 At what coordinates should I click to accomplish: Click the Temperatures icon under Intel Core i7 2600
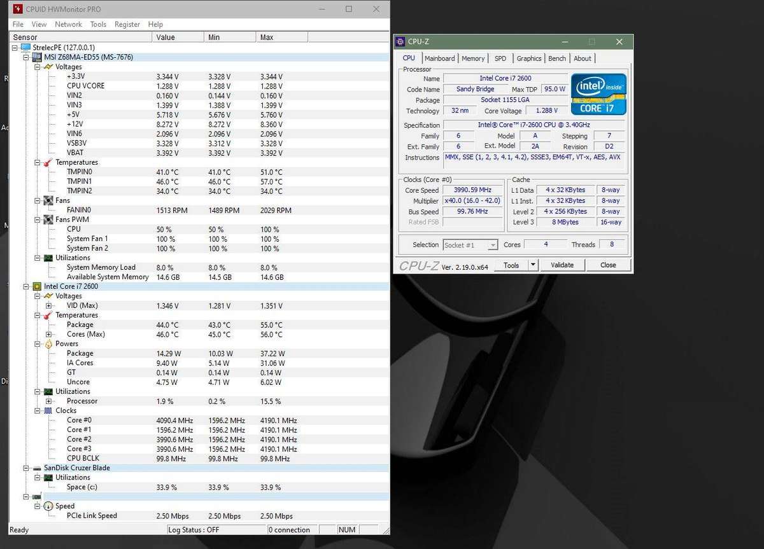tap(48, 315)
